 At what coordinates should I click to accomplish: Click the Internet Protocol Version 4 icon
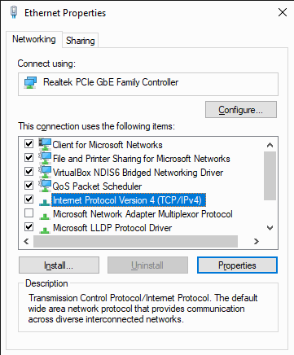click(x=45, y=202)
